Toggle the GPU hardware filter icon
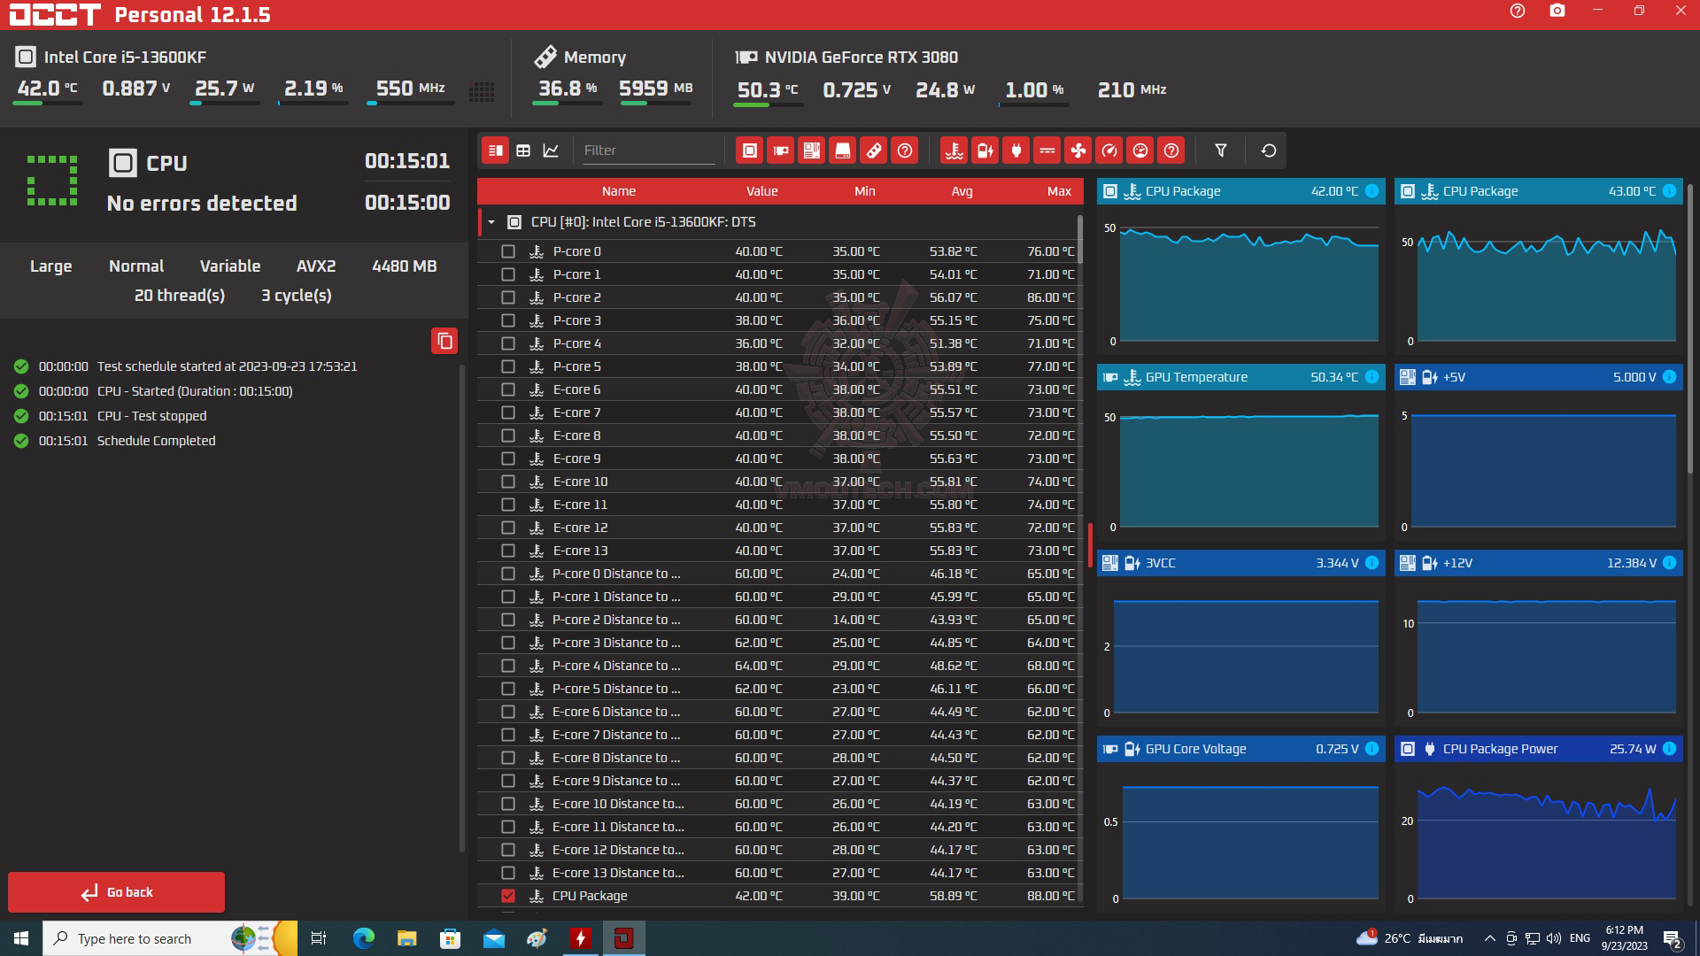Image resolution: width=1700 pixels, height=956 pixels. click(780, 150)
